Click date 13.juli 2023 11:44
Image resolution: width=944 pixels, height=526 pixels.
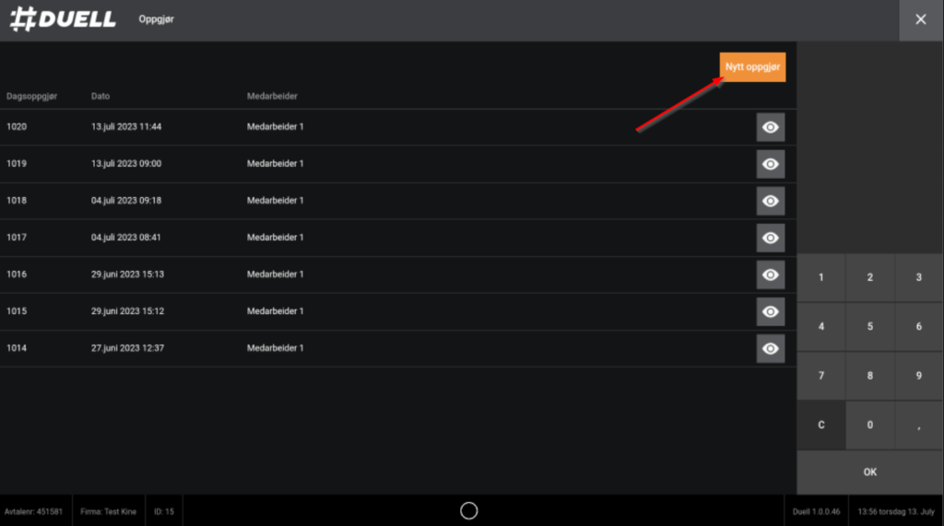pyautogui.click(x=126, y=127)
